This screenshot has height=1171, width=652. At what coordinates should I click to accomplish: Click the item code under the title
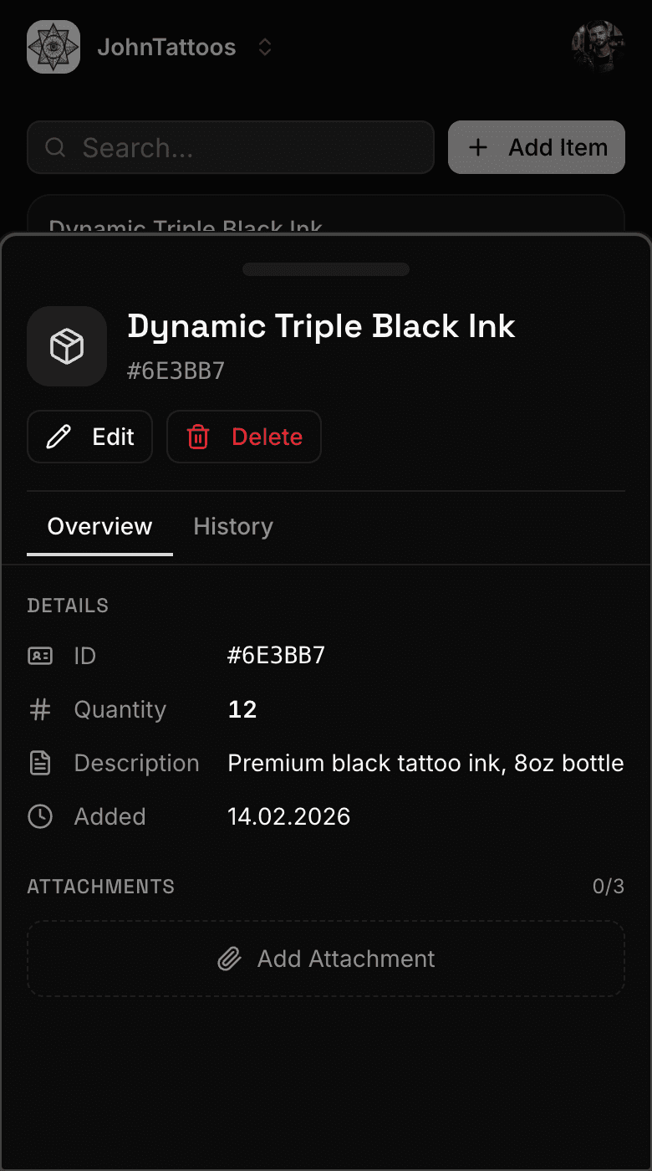176,371
